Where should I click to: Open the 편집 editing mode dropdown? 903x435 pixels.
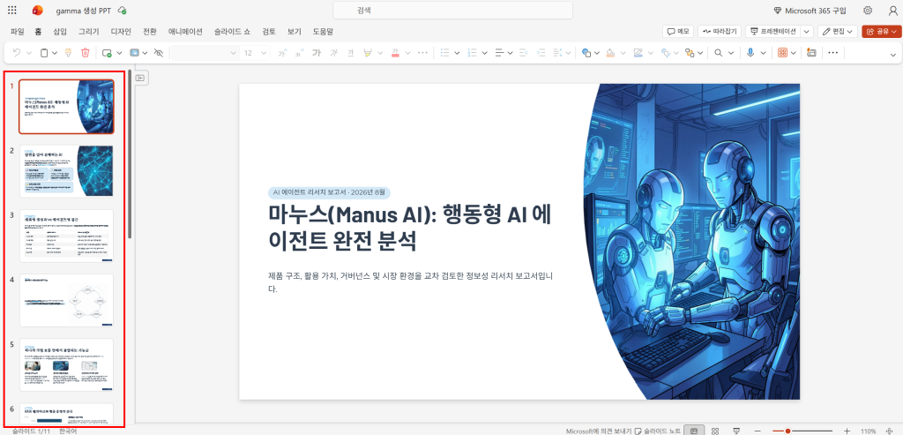tap(838, 32)
